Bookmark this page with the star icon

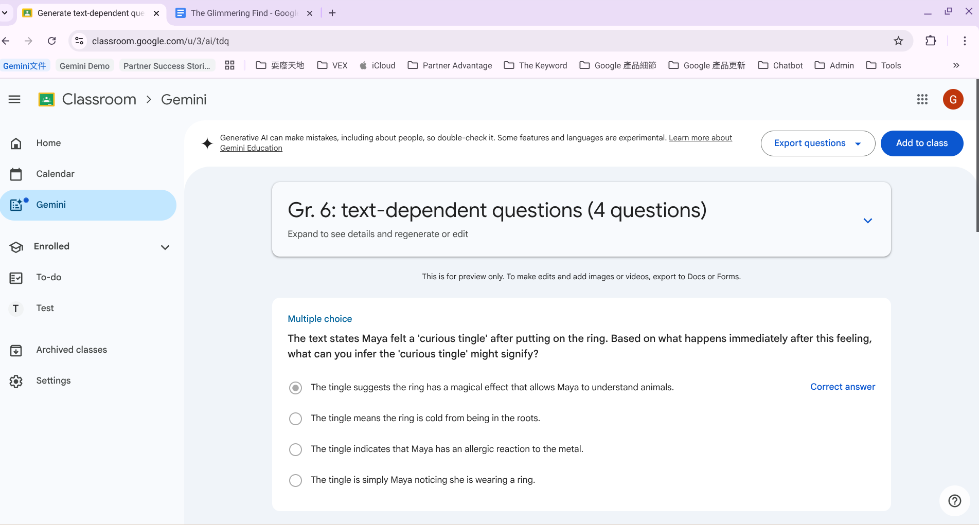point(898,41)
